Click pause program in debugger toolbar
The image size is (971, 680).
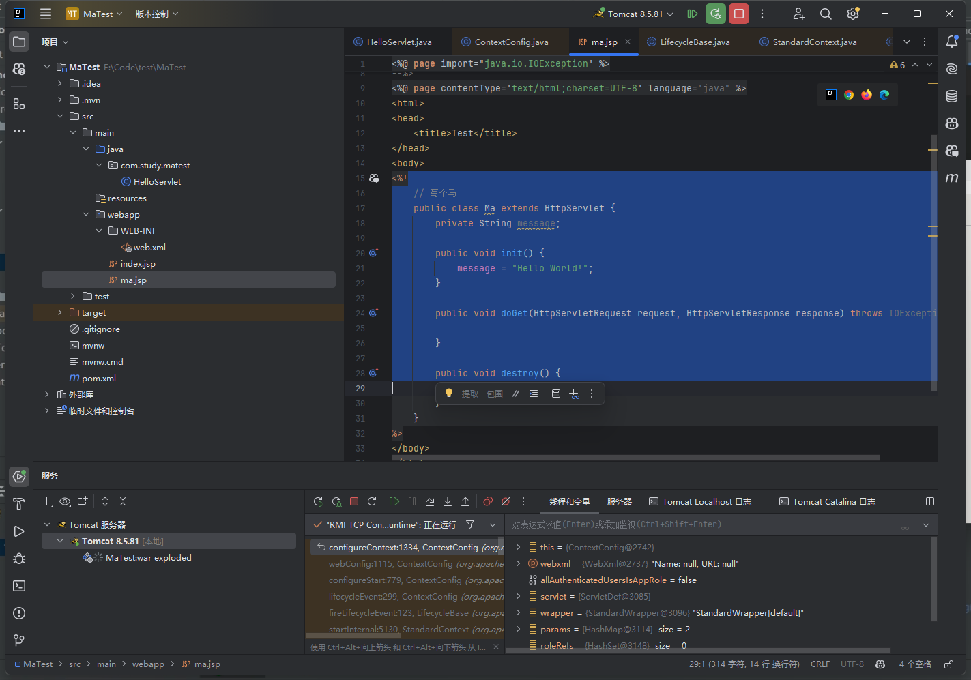click(x=412, y=501)
